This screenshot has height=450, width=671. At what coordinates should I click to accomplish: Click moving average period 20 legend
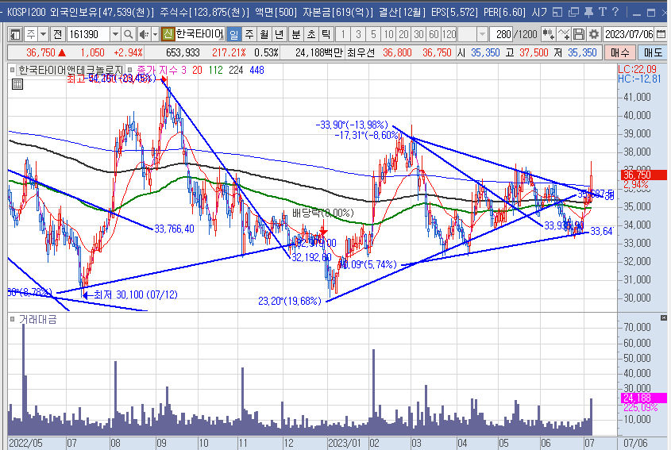tap(197, 70)
